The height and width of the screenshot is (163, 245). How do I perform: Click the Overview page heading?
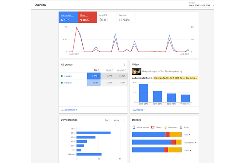click(x=41, y=5)
